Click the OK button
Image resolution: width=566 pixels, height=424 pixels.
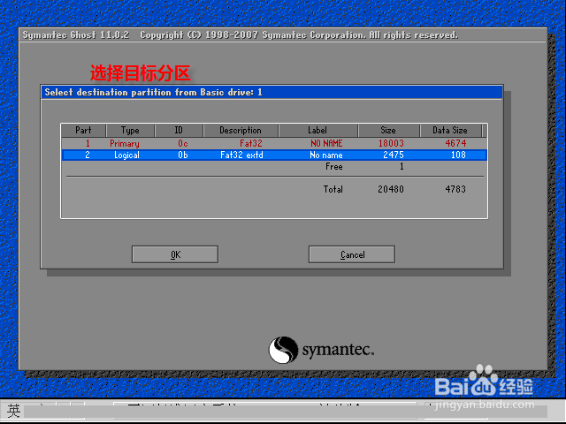point(175,254)
